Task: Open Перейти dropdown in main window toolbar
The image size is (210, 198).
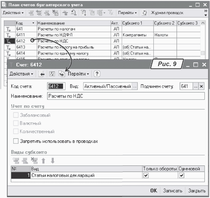Action: (127, 13)
